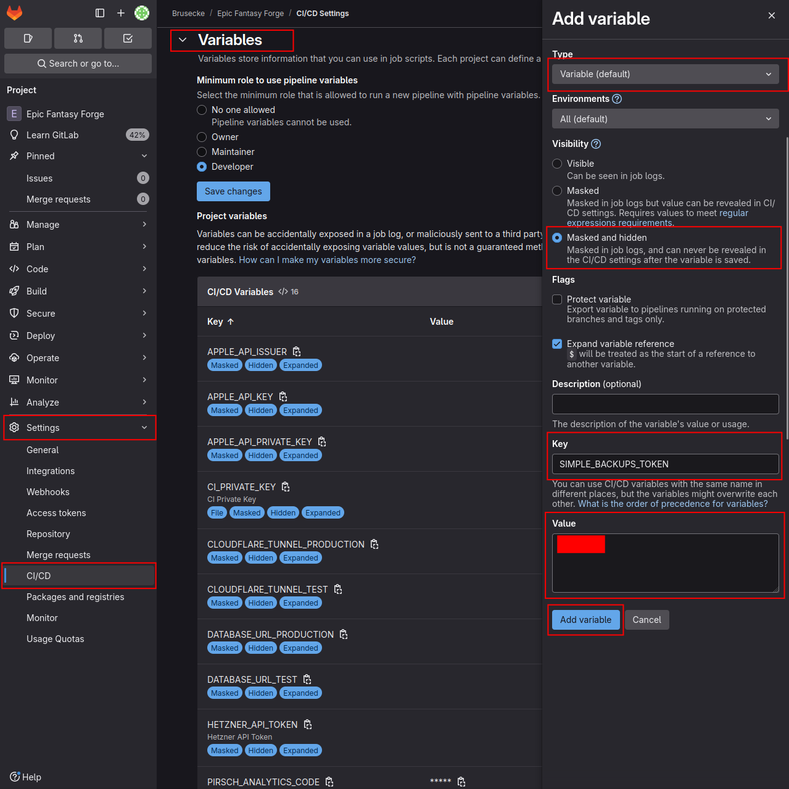Open General settings page
Viewport: 789px width, 789px height.
[x=78, y=450]
